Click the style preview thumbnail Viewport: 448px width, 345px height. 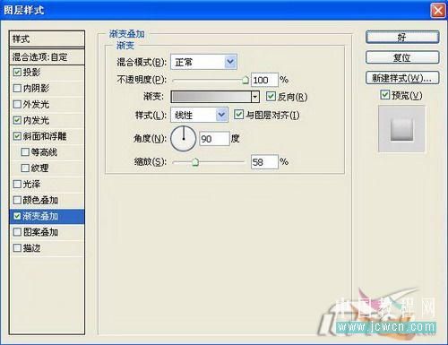tap(401, 129)
